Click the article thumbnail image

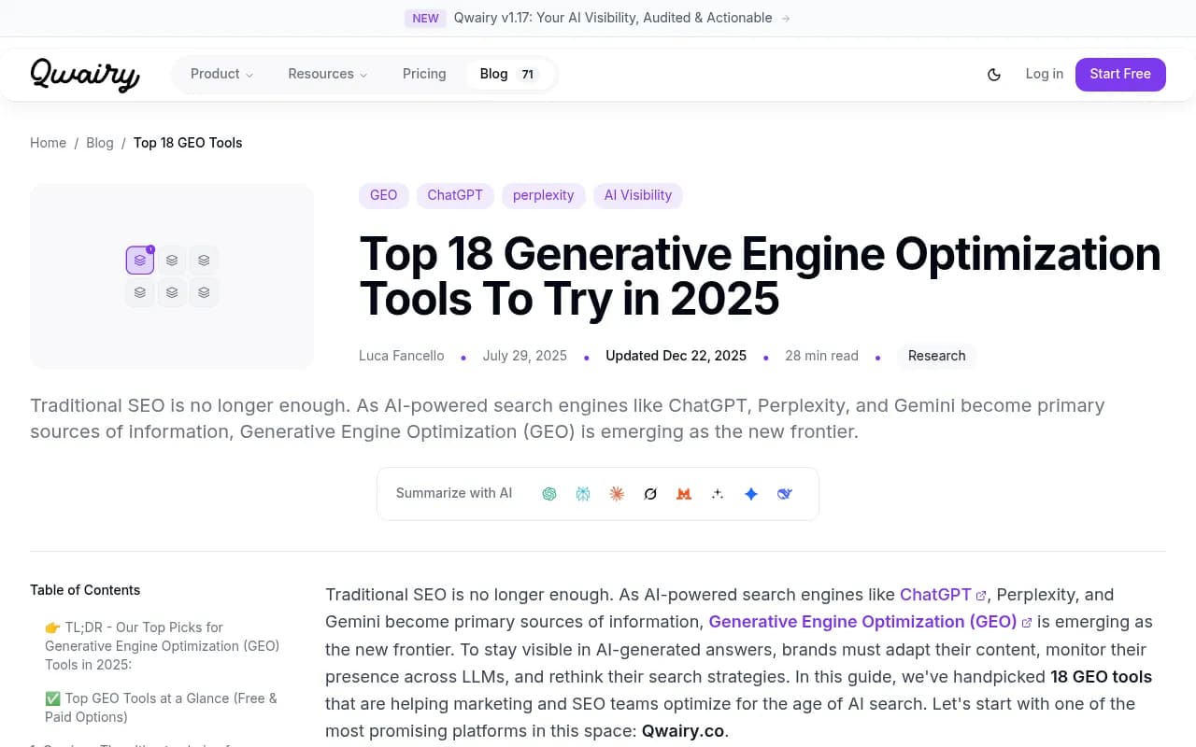172,276
